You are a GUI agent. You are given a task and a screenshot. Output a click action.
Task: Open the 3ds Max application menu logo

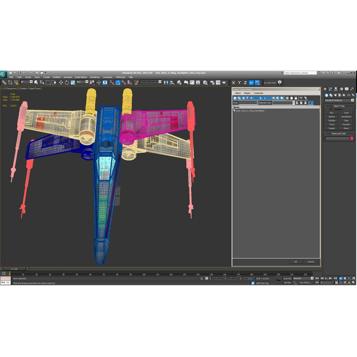3,74
